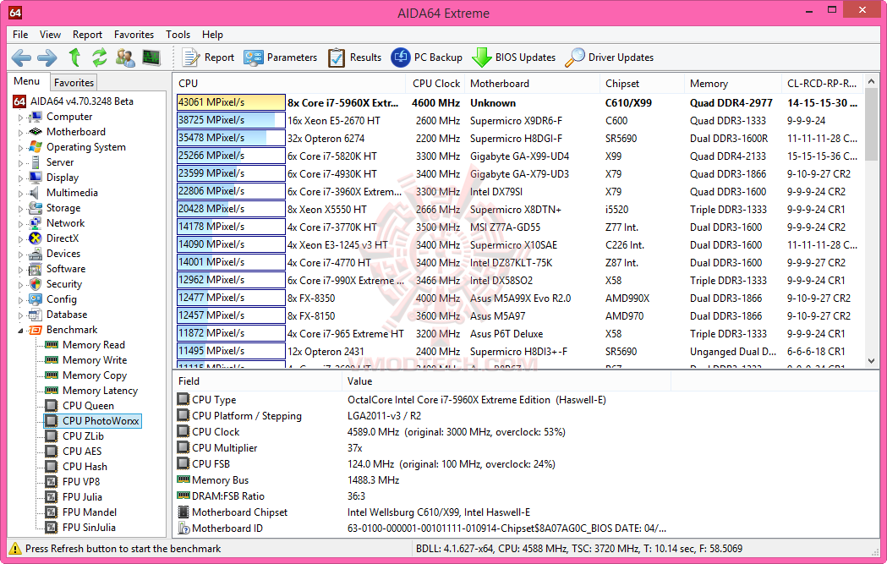Click the Back arrow toolbar icon
This screenshot has width=887, height=564.
tap(21, 57)
